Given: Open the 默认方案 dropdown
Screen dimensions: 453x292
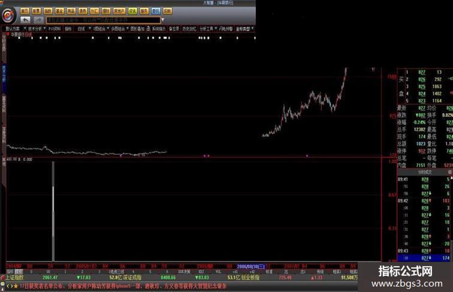Looking at the screenshot, I should coord(15,29).
